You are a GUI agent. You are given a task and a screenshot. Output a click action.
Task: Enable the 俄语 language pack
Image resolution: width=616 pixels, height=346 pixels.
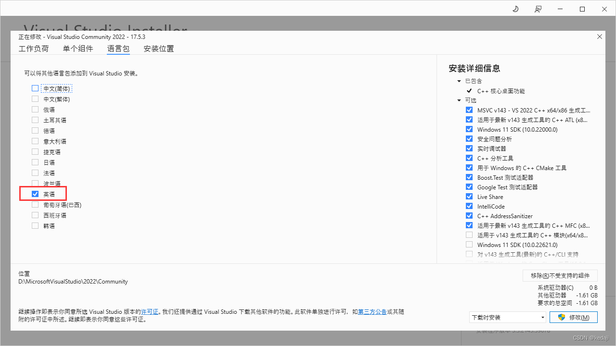pyautogui.click(x=35, y=110)
